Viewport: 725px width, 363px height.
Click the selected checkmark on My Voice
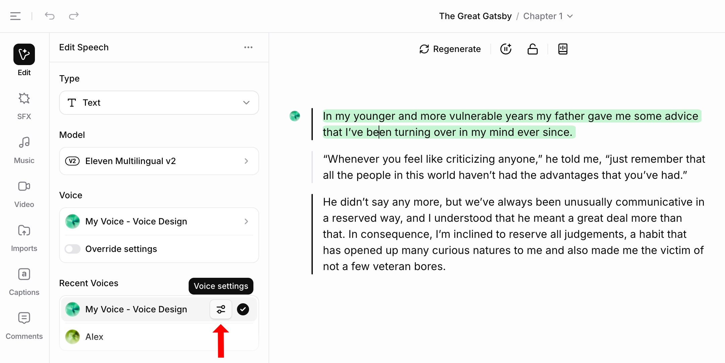point(243,309)
